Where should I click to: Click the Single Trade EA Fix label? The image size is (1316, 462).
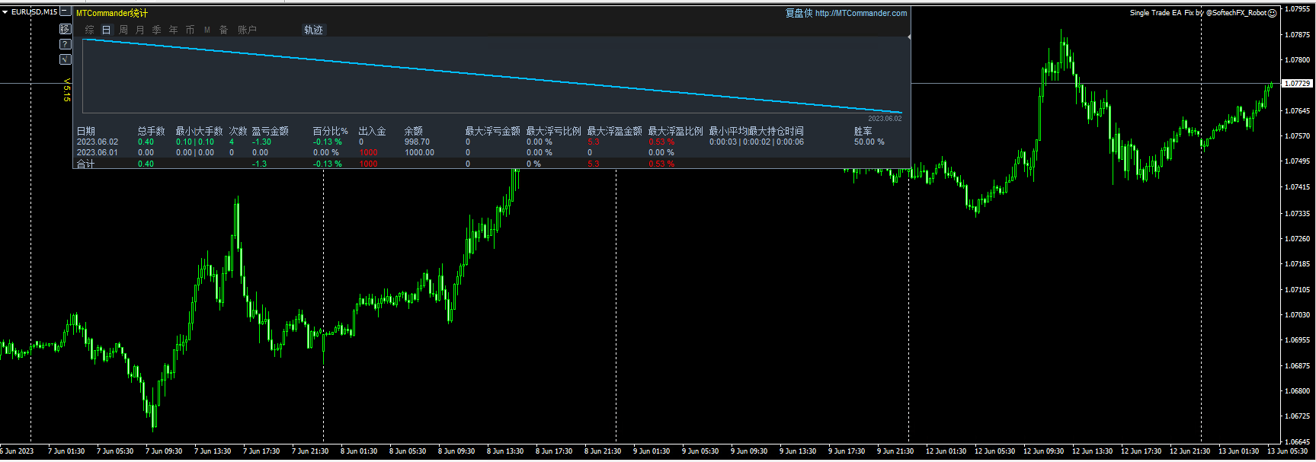[1161, 13]
